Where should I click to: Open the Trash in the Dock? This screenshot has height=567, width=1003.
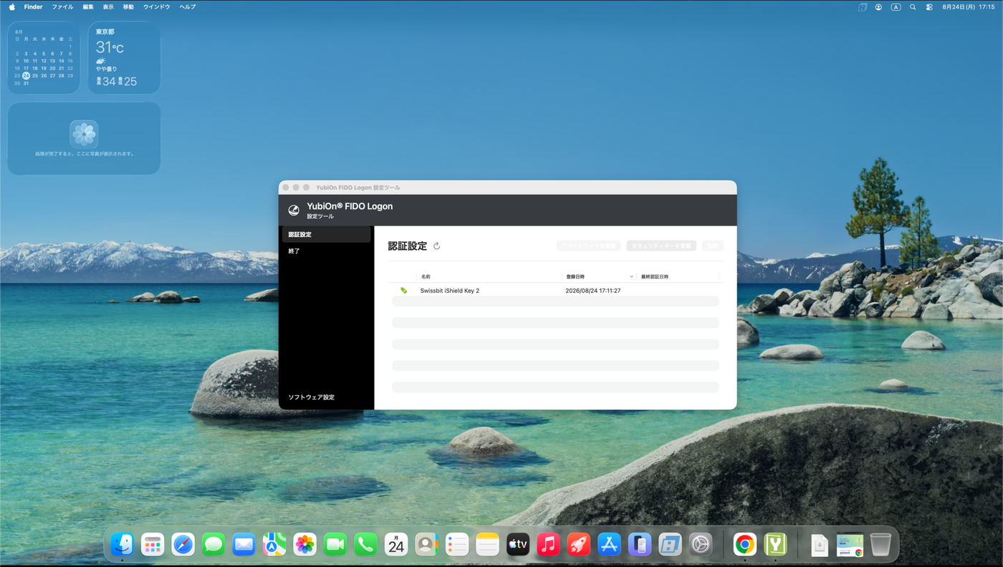880,545
